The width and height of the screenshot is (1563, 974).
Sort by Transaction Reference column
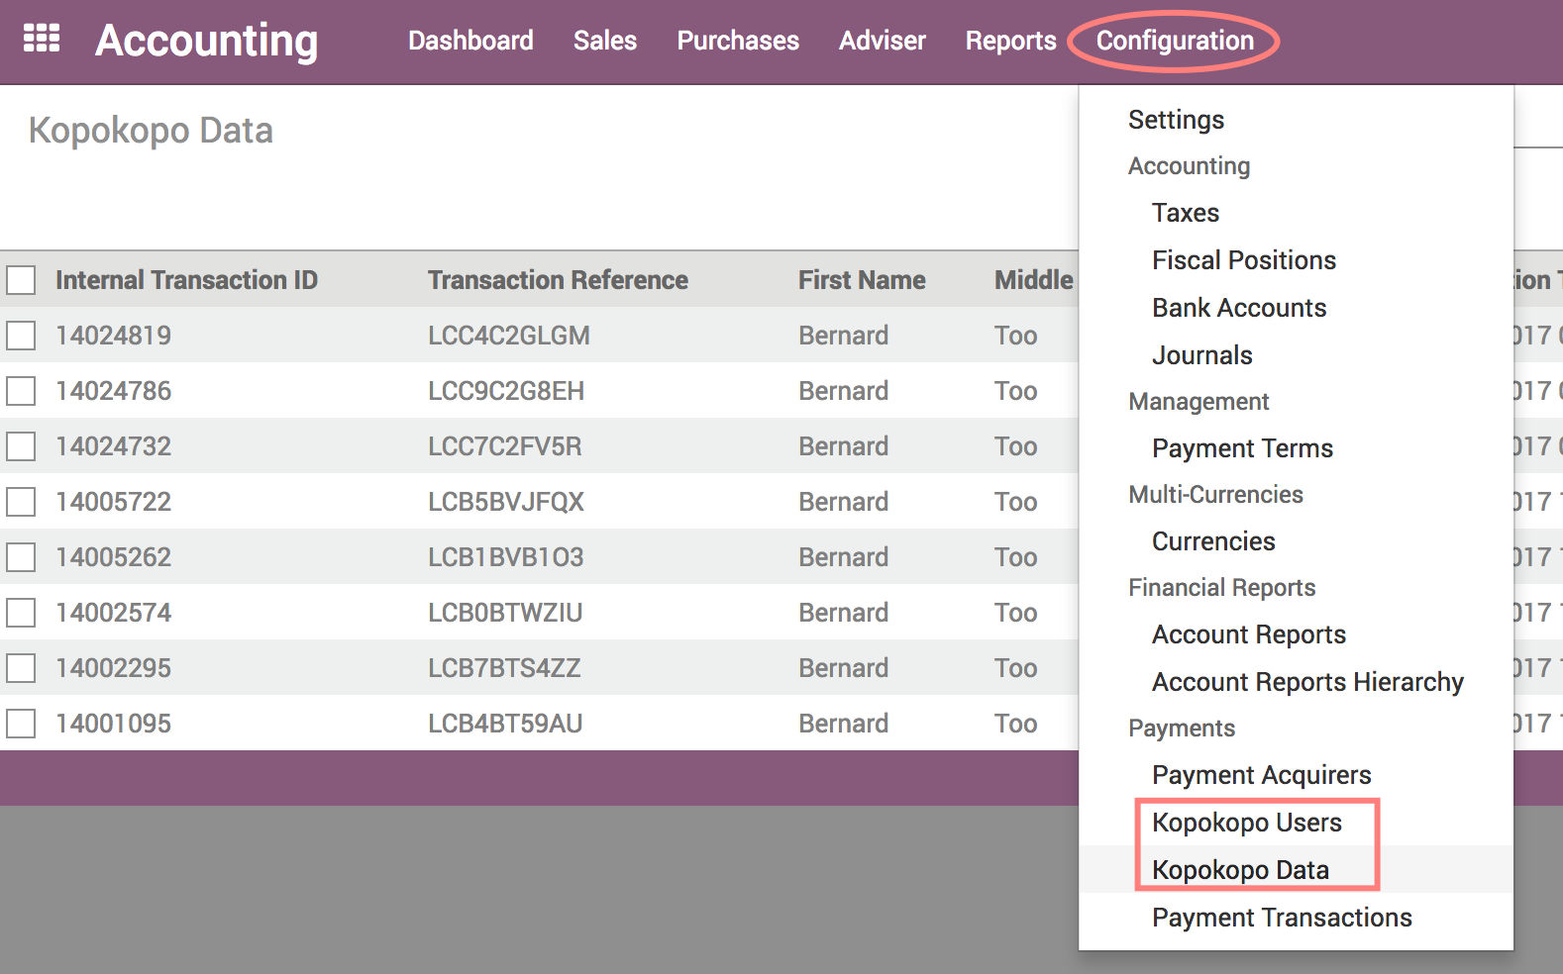(x=558, y=280)
